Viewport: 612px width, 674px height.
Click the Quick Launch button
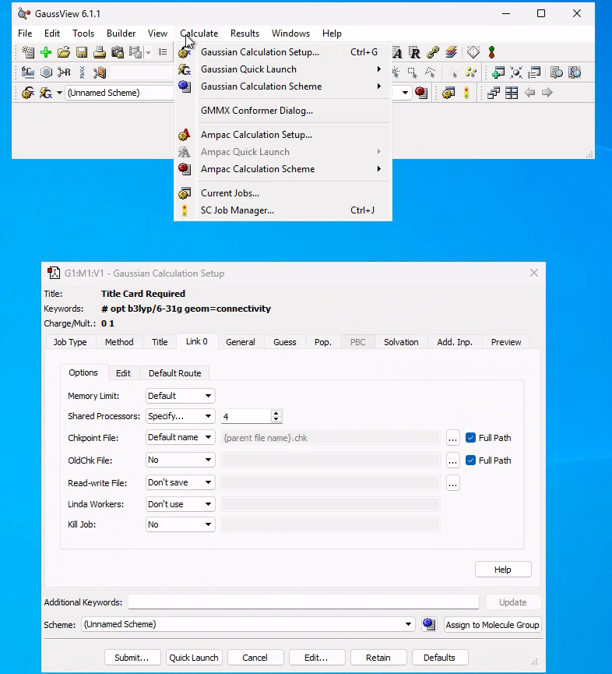pos(194,658)
